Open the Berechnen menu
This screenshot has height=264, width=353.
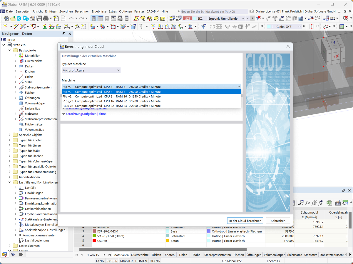(82, 11)
